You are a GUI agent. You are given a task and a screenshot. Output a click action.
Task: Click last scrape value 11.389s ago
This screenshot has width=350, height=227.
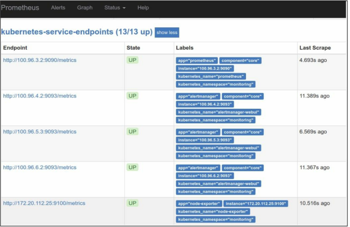(x=314, y=96)
